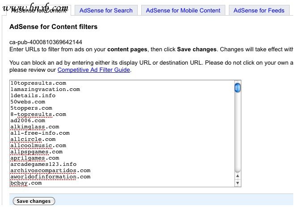Viewport: 308px width, 214px height.
Task: Place cursor on 10topresults.com line
Action: [x=38, y=83]
